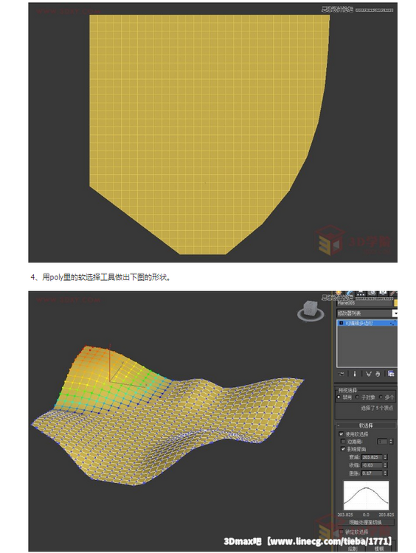Click the Plane005 object name field

[x=364, y=303]
